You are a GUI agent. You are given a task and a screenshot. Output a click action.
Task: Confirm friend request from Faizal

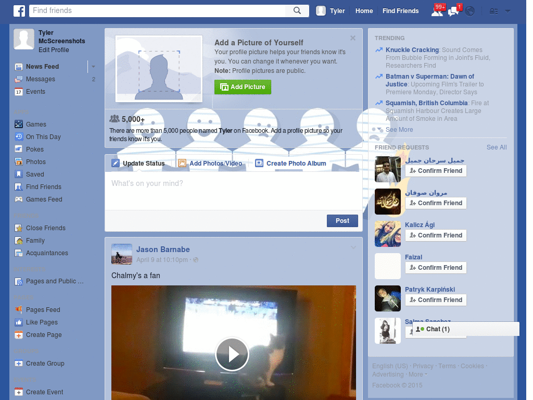tap(436, 268)
